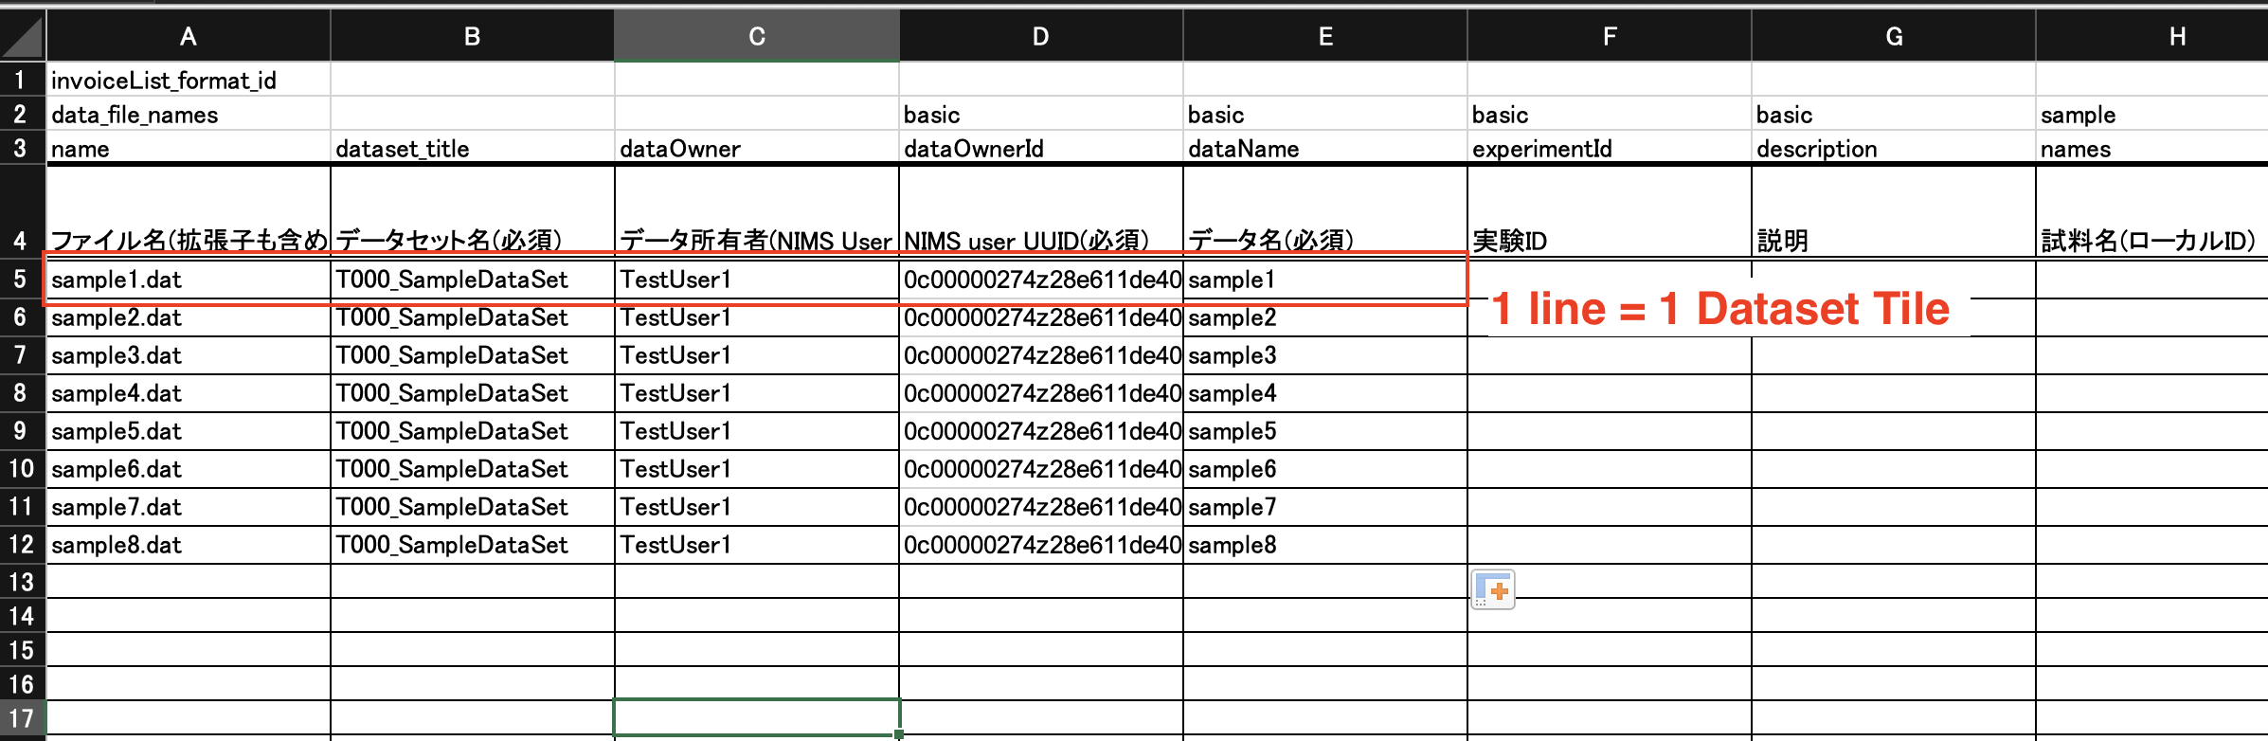Click the red '1 line = 1 Dataset Tile' annotation
Image resolution: width=2268 pixels, height=741 pixels.
1719,309
